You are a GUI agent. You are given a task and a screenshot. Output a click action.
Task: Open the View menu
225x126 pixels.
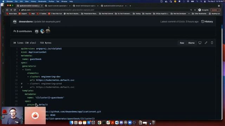[27, 1]
